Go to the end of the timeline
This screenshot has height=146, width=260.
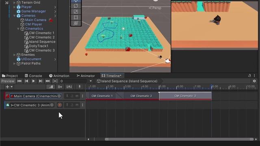point(48,81)
